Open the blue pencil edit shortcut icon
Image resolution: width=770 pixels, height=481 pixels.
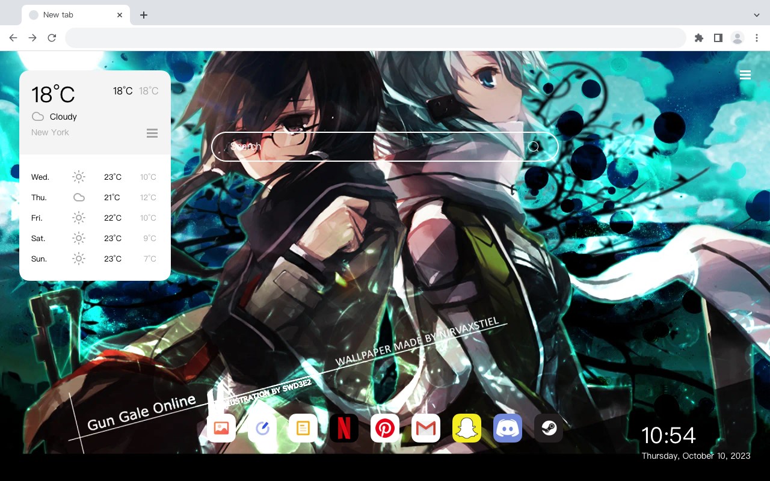pyautogui.click(x=262, y=428)
